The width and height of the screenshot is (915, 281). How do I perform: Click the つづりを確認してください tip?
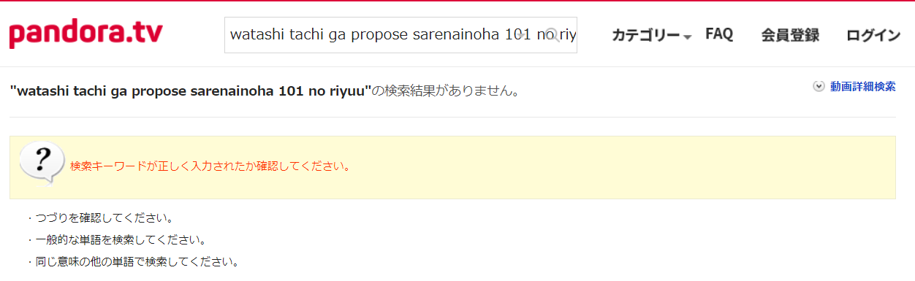pos(100,218)
